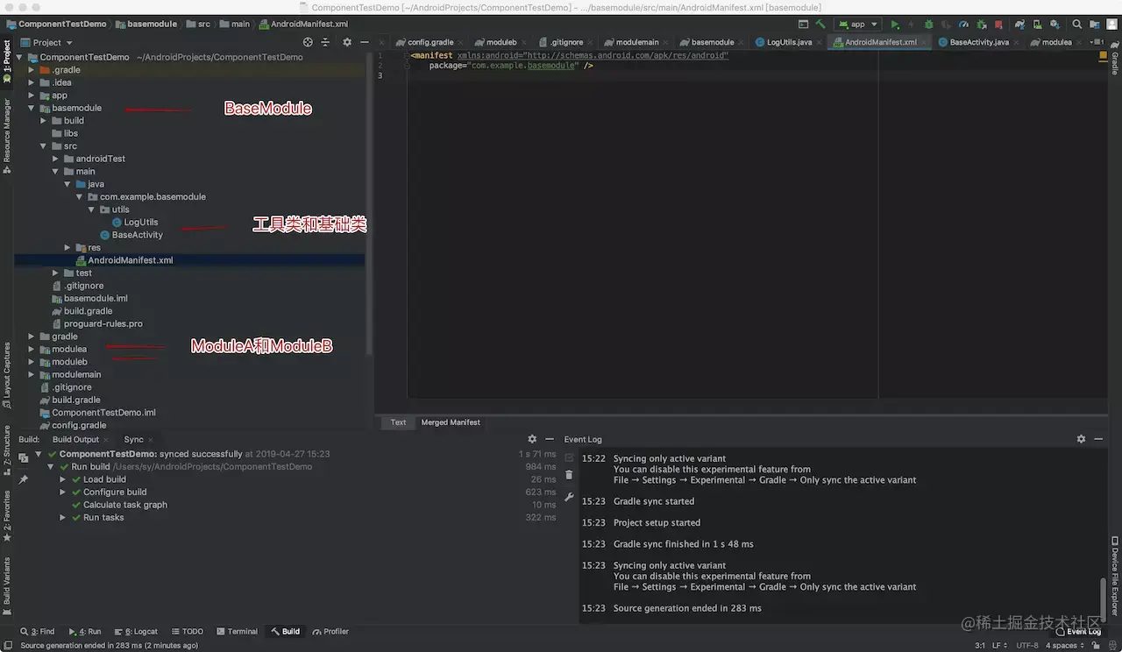Stop the running app with red square
The height and width of the screenshot is (652, 1122).
(998, 25)
